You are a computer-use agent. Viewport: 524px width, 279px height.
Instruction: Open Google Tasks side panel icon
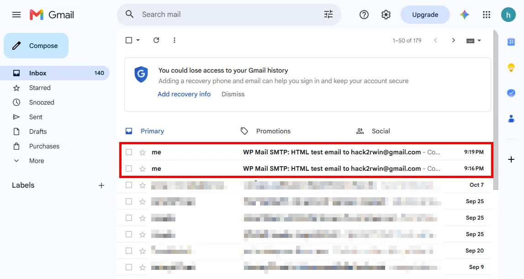511,93
